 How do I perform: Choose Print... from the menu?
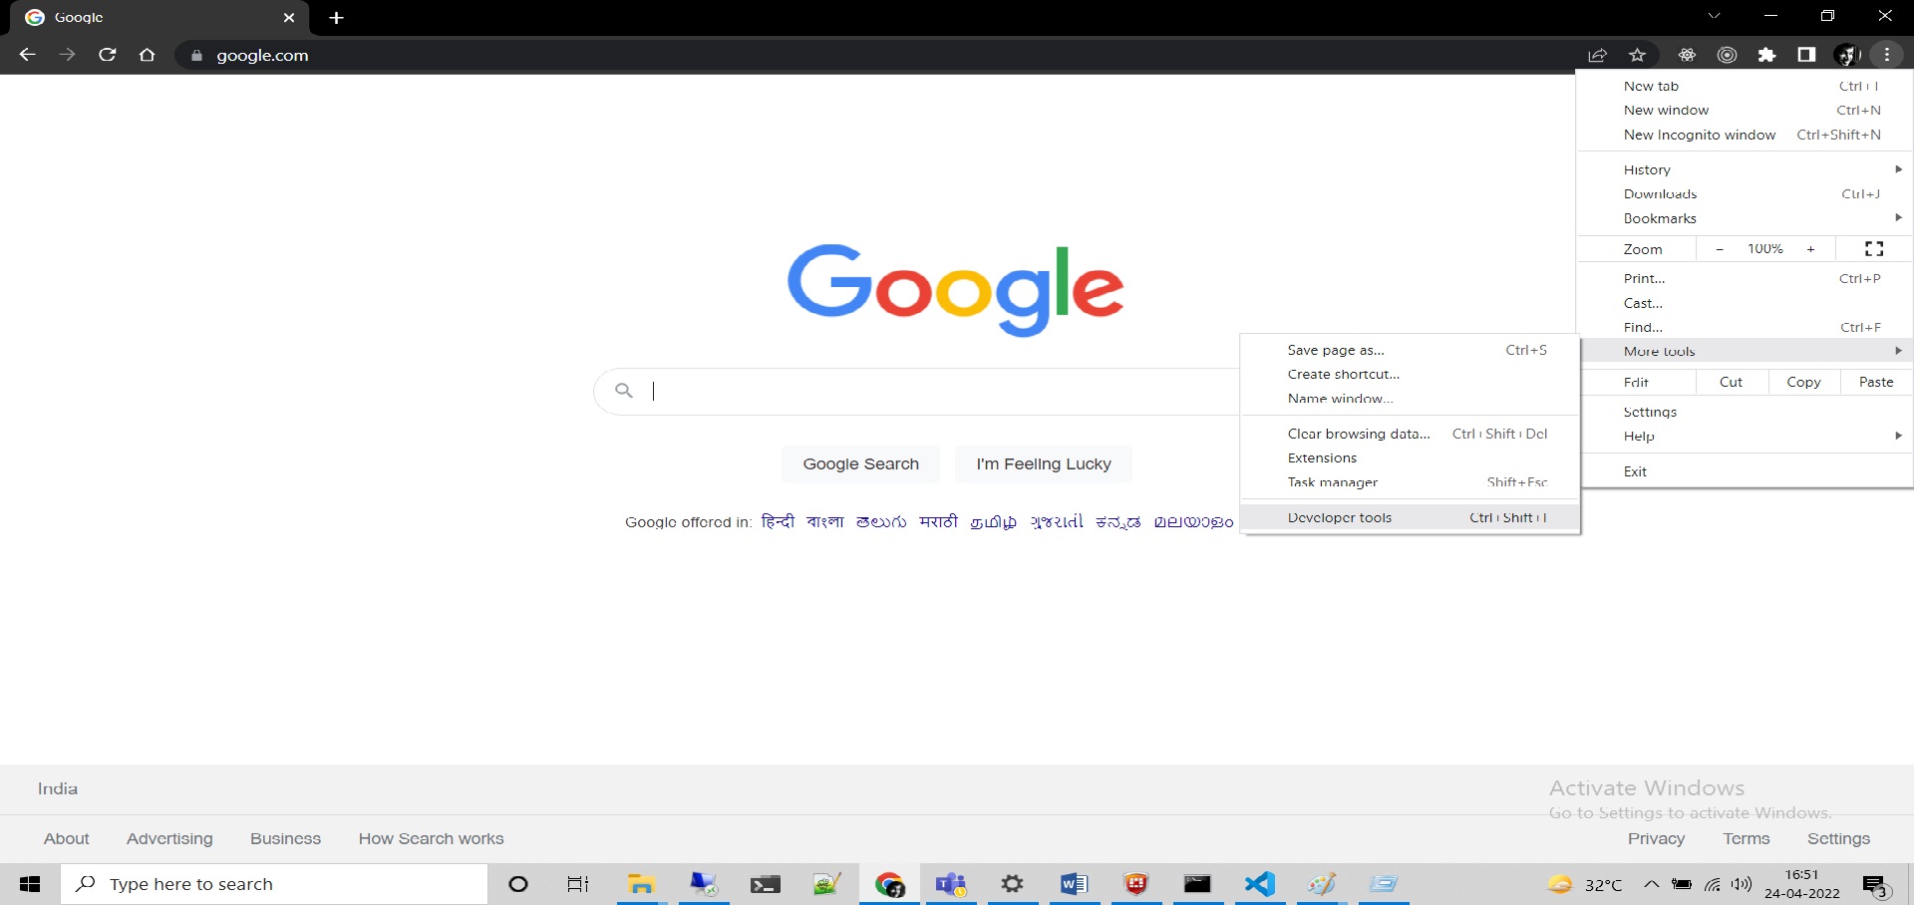[x=1746, y=278]
